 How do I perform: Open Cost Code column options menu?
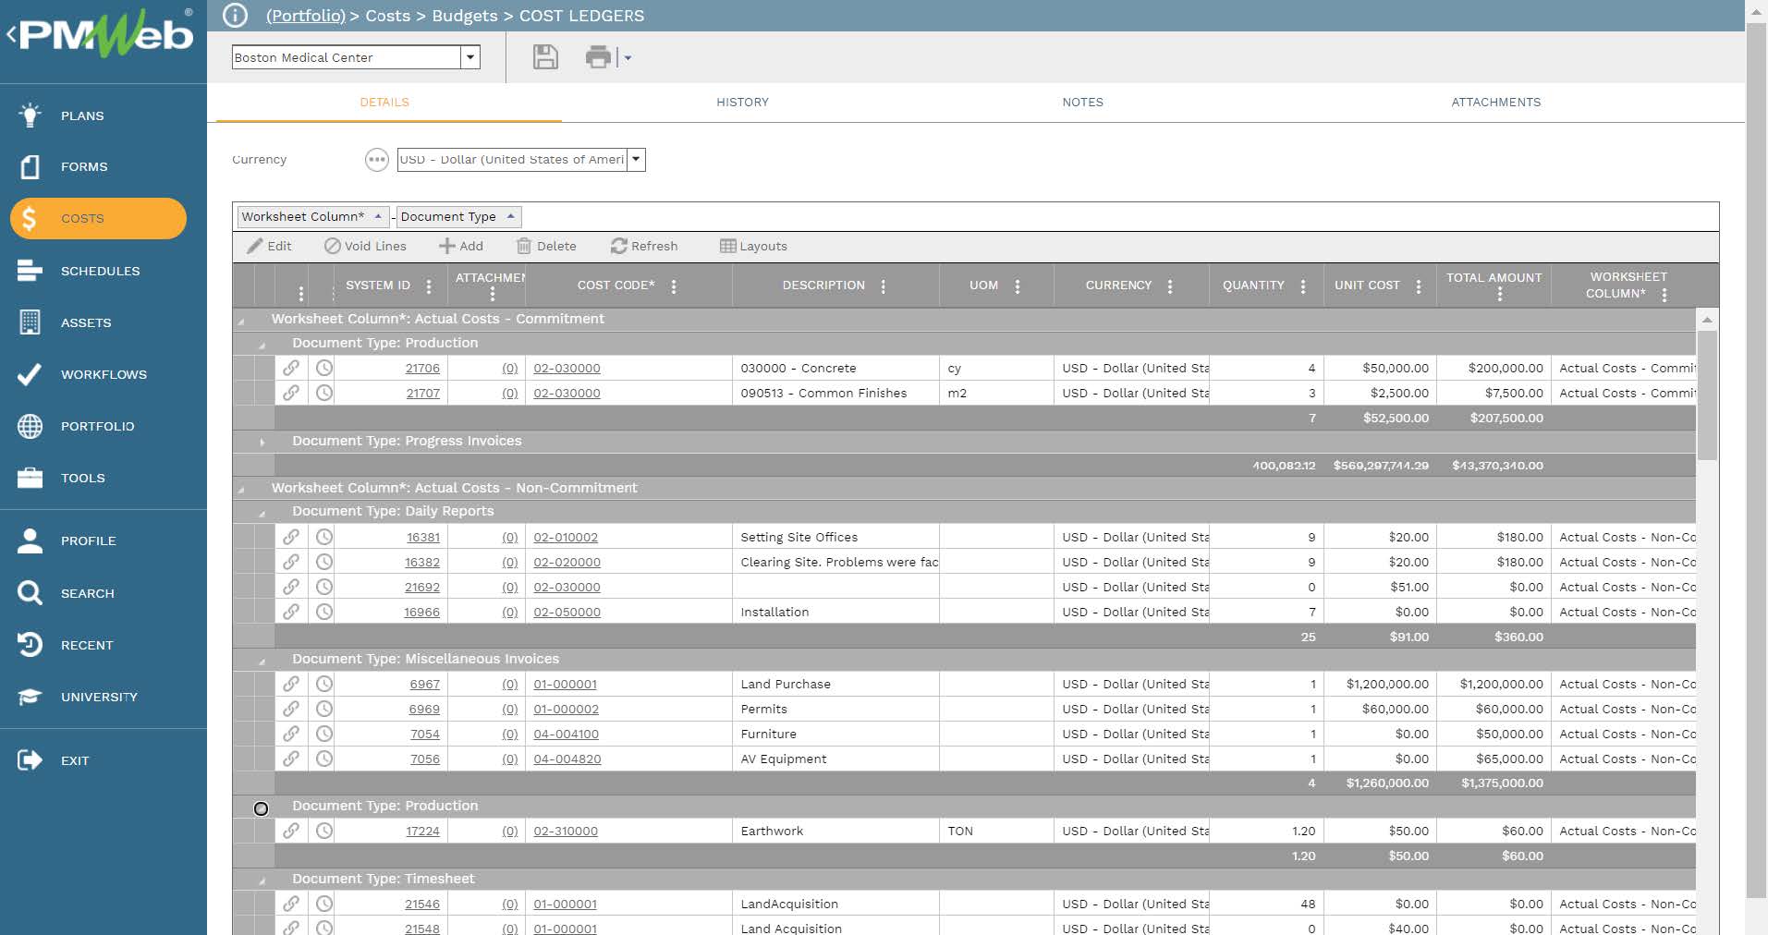point(674,286)
